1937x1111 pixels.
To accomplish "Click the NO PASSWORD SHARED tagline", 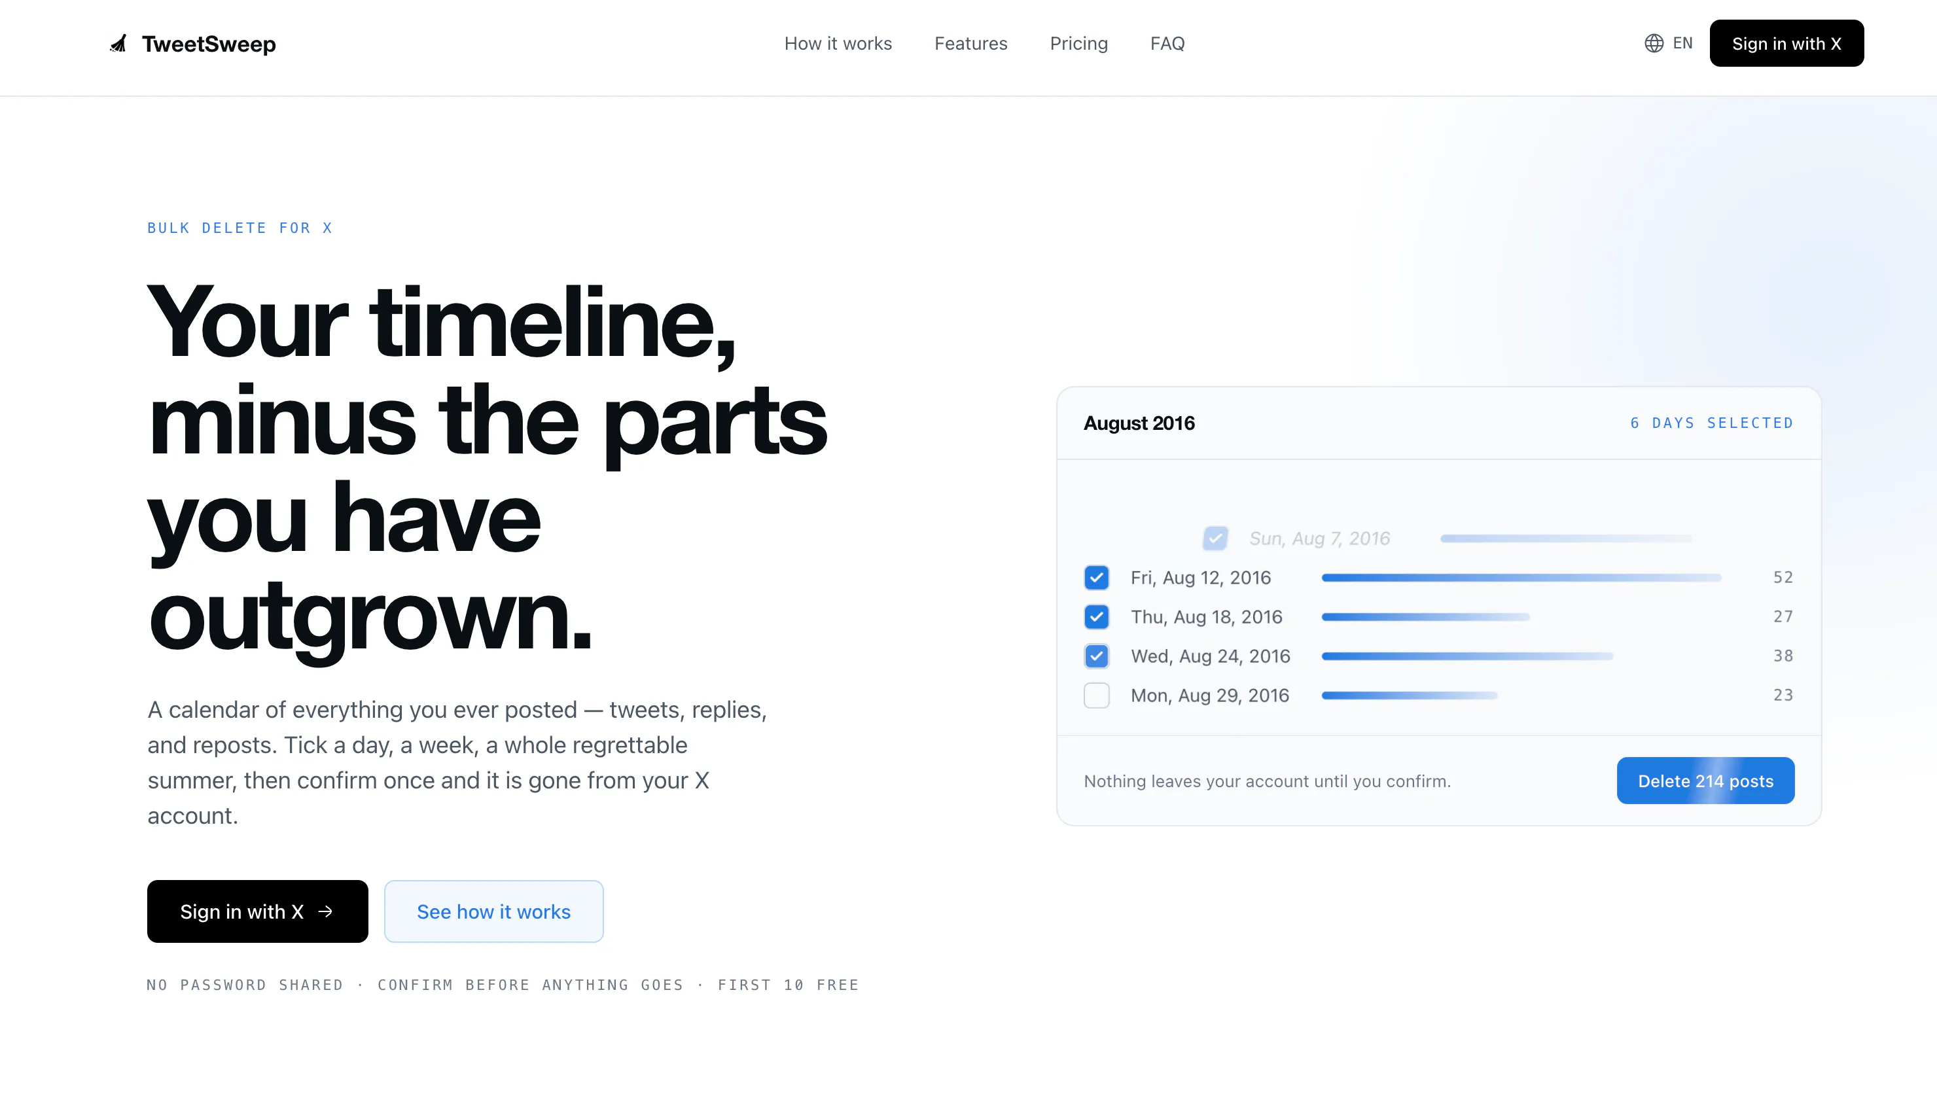I will (245, 984).
